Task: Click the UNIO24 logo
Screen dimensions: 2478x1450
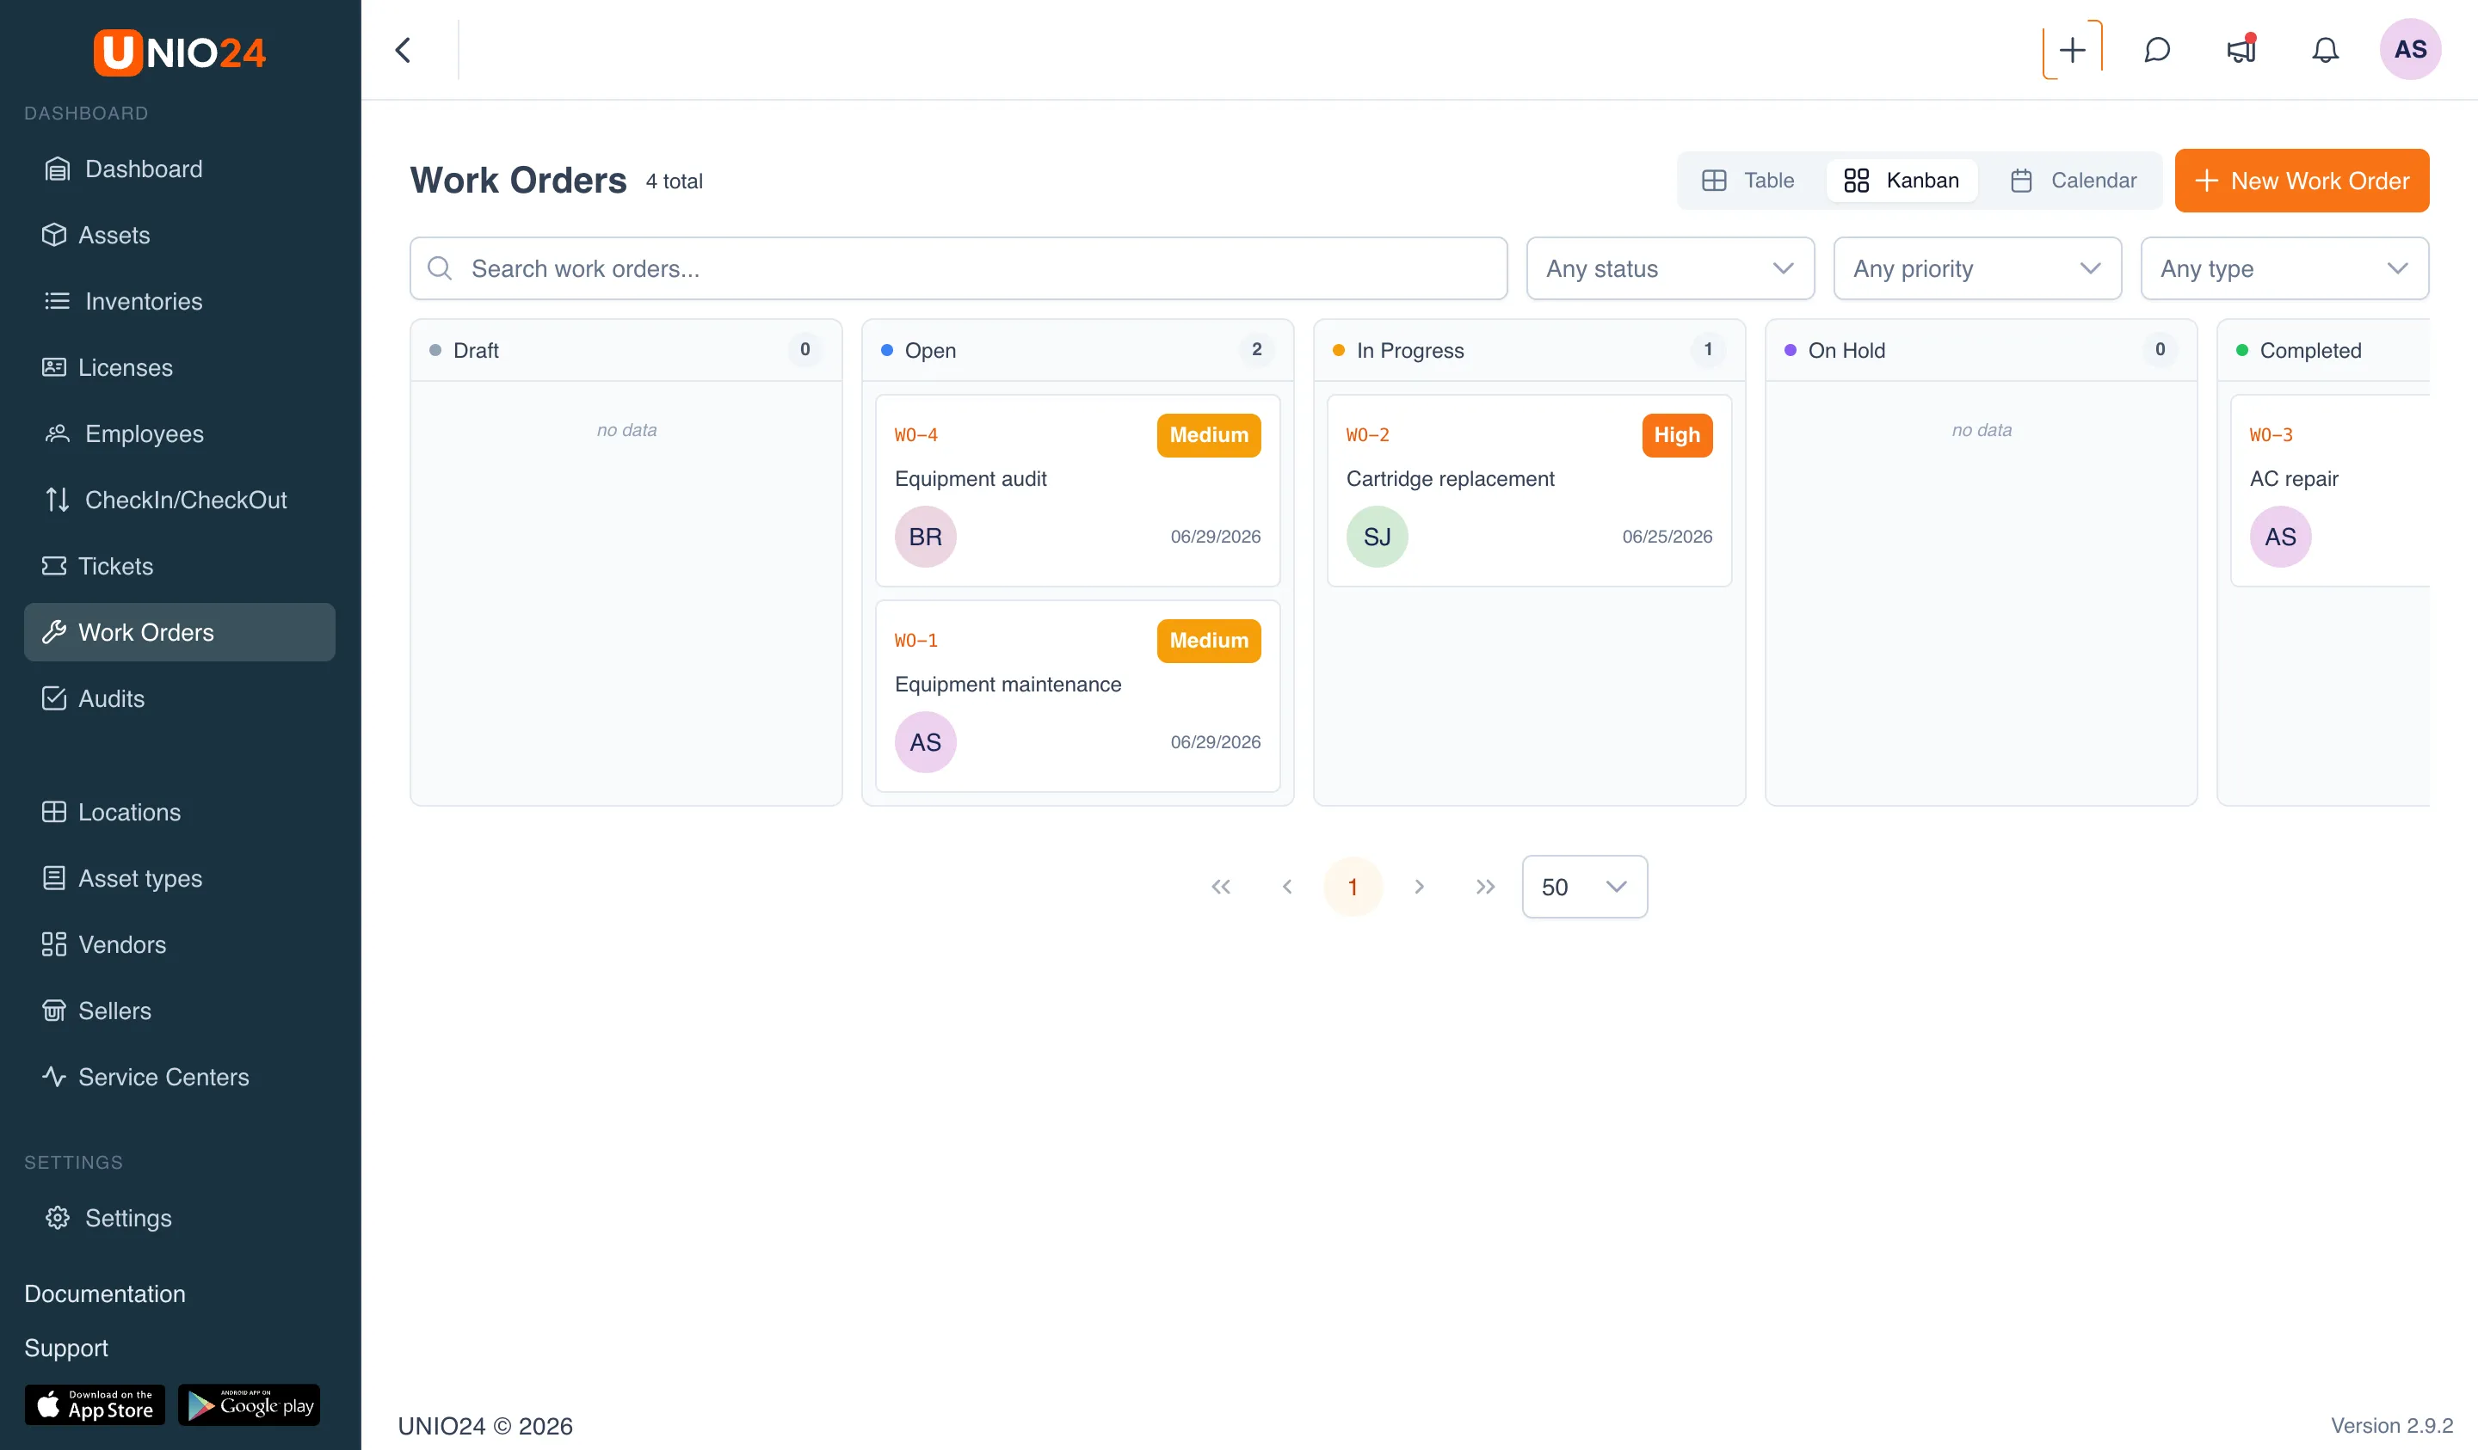Action: click(x=180, y=52)
